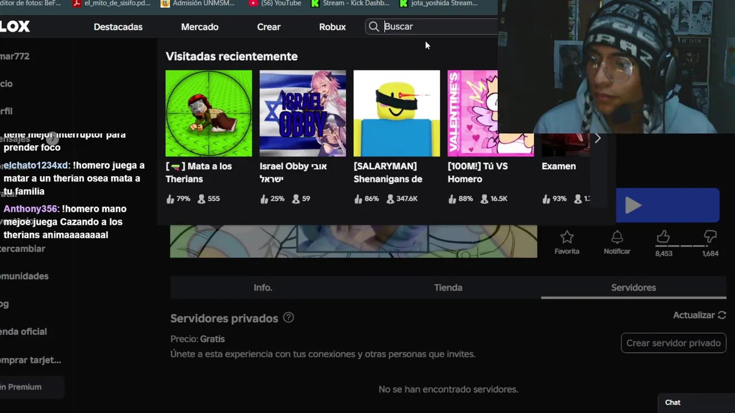This screenshot has height=413, width=735.
Task: Click the Visitadas recientemente heading
Action: [x=231, y=56]
